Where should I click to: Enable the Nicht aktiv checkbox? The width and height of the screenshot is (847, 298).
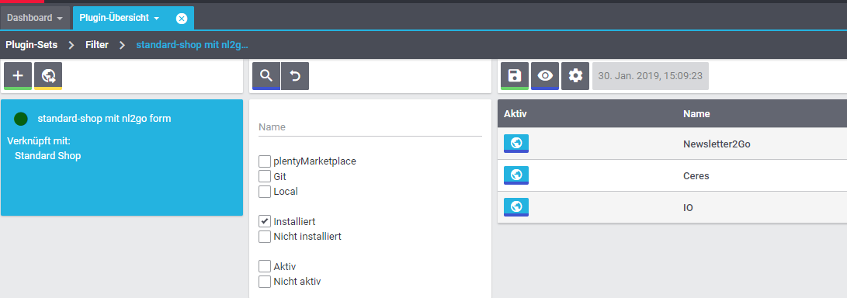point(265,281)
